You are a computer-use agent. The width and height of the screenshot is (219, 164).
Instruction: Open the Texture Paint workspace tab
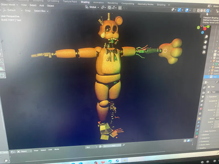click(70, 1)
